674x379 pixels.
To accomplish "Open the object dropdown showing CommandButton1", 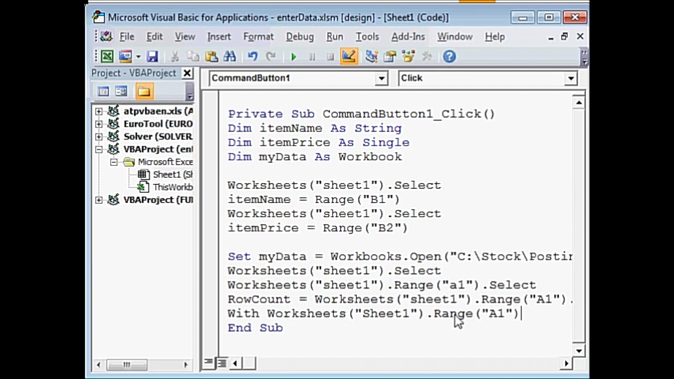I will [381, 78].
